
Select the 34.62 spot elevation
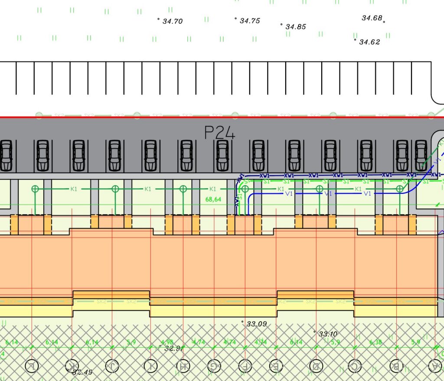pos(369,42)
